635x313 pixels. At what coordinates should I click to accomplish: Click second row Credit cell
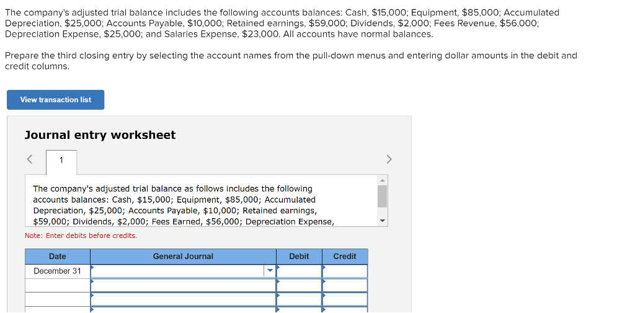coord(345,285)
